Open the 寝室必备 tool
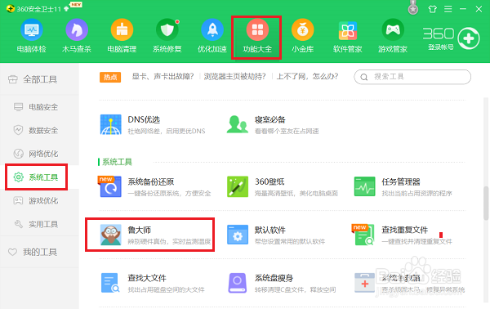Viewport: 490px width, 309px height. point(273,124)
